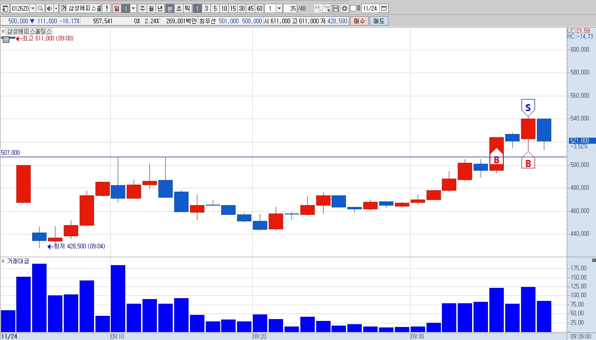
Task: Click the date field 11/24
Action: (x=370, y=8)
